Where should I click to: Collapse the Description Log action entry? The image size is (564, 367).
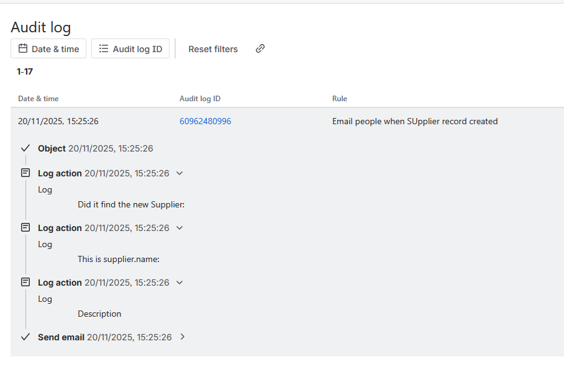(180, 283)
